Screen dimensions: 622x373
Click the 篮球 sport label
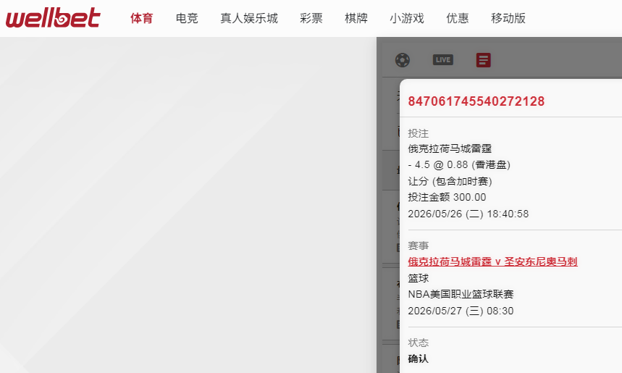point(419,278)
